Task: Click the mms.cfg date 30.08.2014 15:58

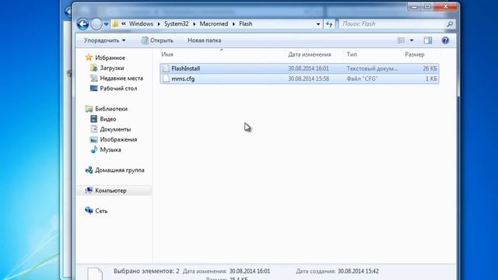Action: coord(308,79)
